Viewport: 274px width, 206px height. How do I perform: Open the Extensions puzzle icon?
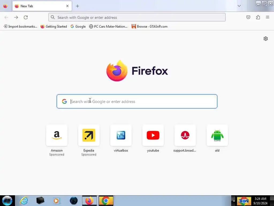tap(258, 17)
